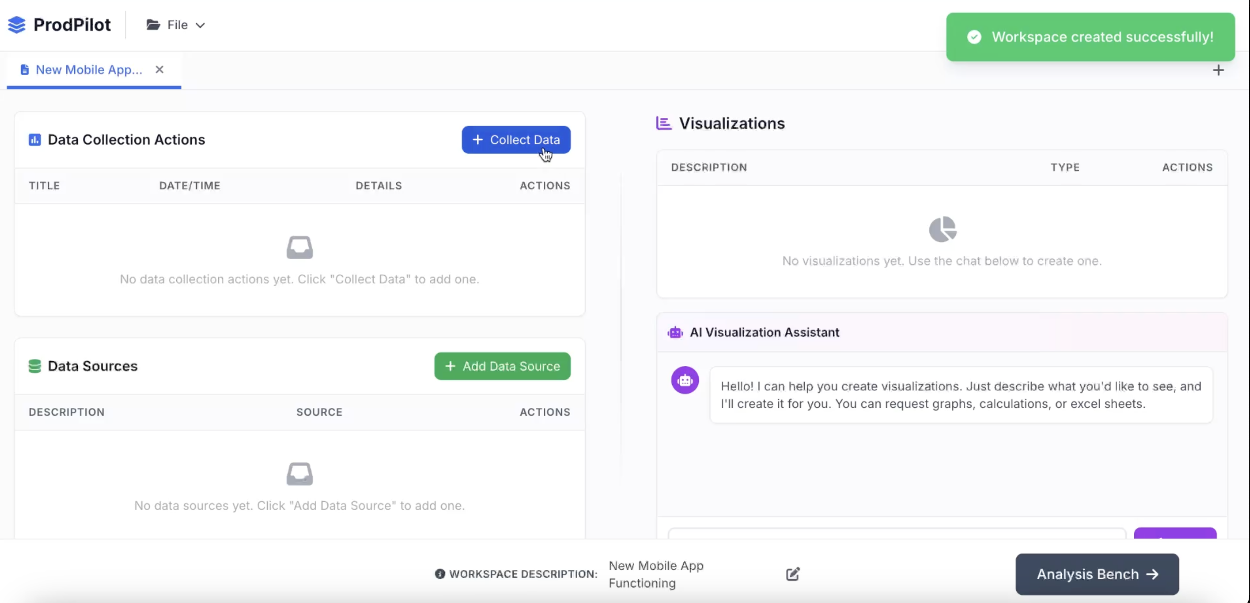The image size is (1250, 603).
Task: Click the success toast checkmark icon
Action: (x=974, y=37)
